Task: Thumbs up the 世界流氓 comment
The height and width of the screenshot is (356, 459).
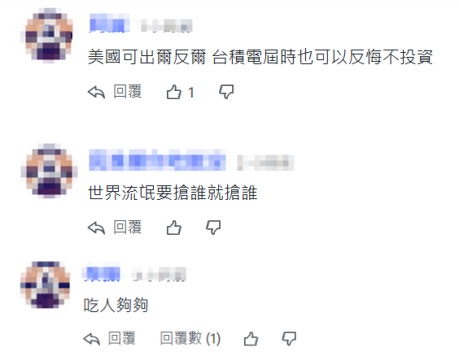Action: (174, 228)
